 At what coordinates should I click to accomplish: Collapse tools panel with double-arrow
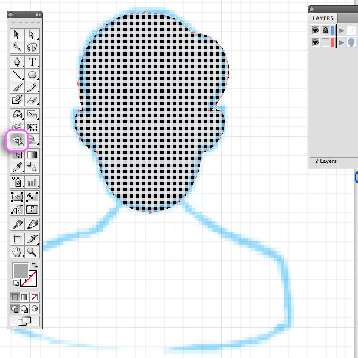point(38,14)
